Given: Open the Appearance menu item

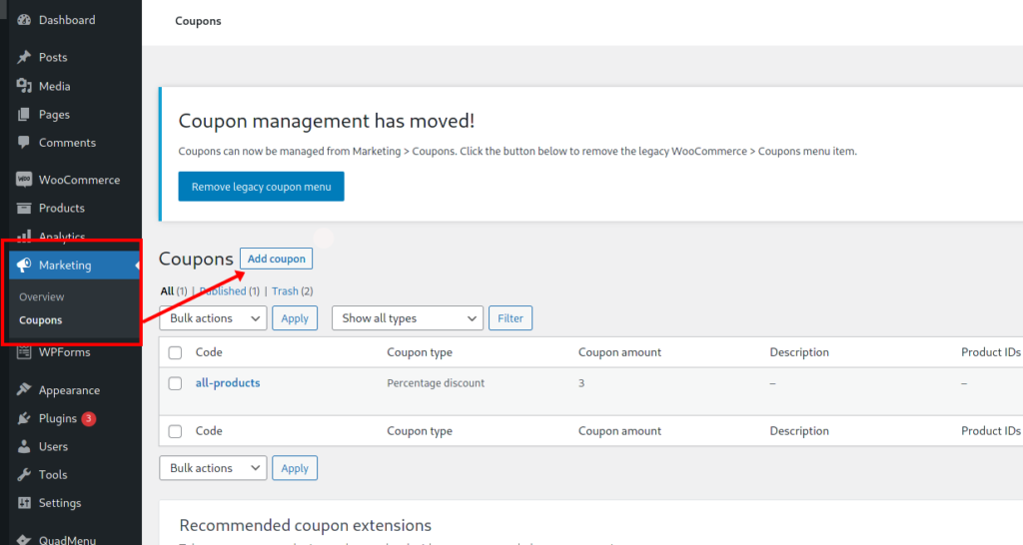Looking at the screenshot, I should click(x=69, y=390).
